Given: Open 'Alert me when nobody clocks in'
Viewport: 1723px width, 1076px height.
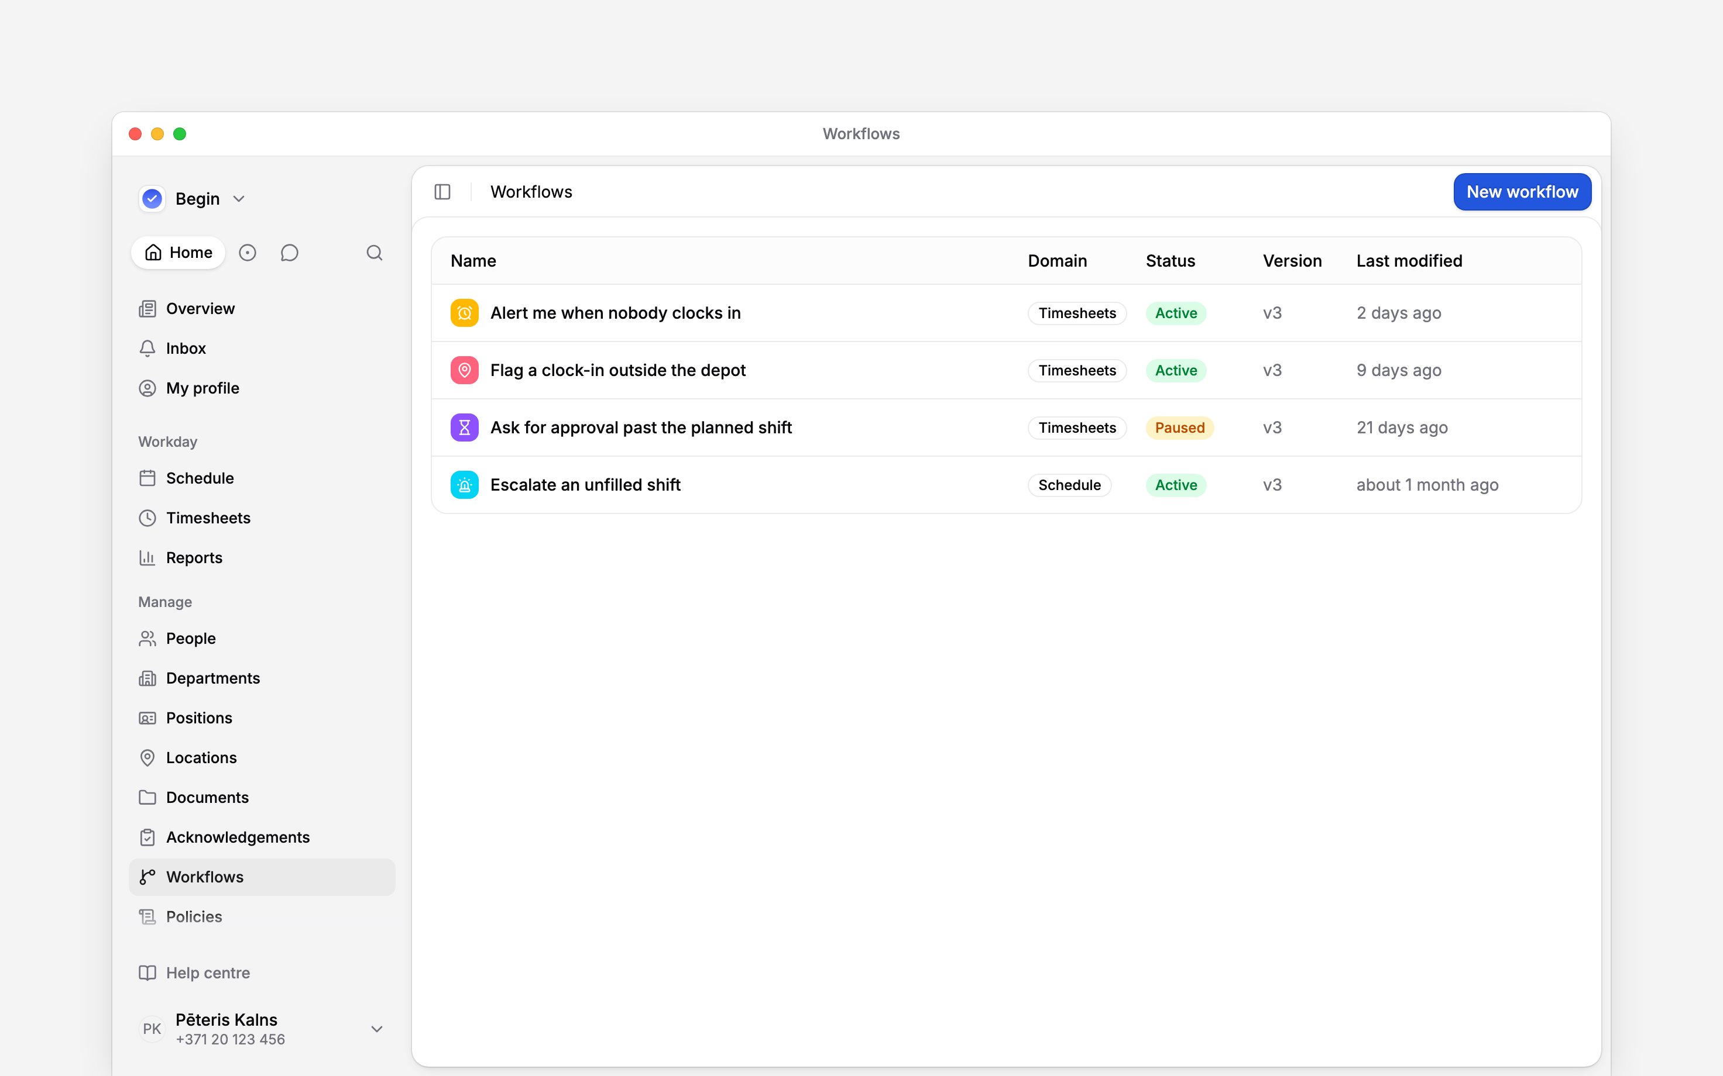Looking at the screenshot, I should [615, 313].
